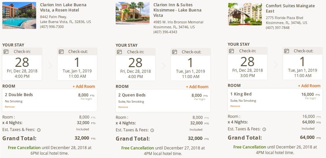
Task: Click the Comfort Suites Maingate East check-in calendar icon
Action: (x=232, y=51)
